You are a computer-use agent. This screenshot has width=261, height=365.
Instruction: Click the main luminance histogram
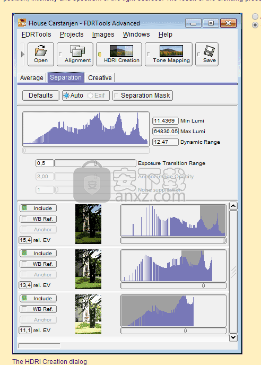[86, 129]
